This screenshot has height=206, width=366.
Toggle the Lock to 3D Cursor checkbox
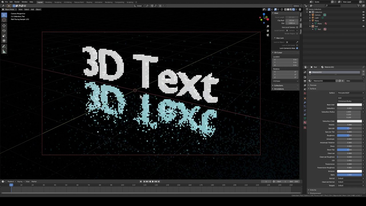pos(297,45)
